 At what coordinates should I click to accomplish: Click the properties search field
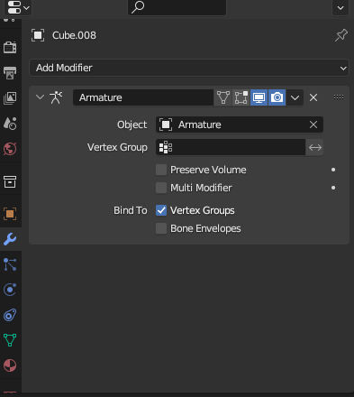[x=177, y=7]
